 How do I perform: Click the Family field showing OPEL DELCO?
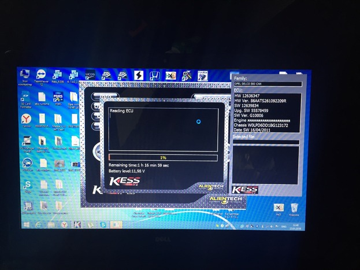(x=266, y=84)
